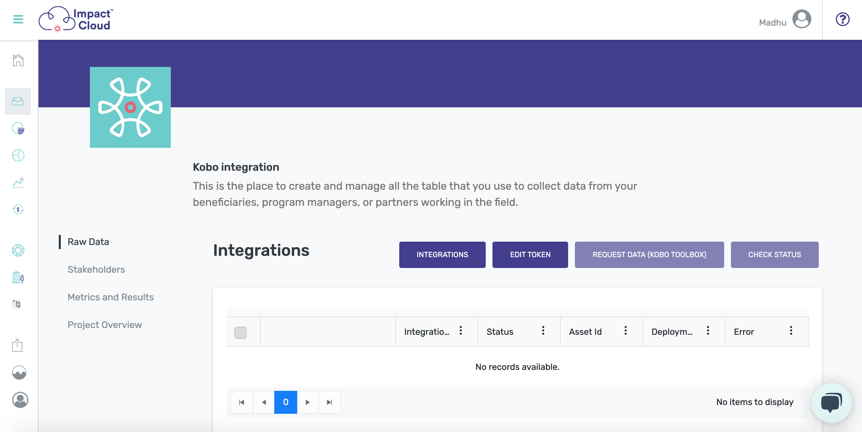
Task: Sort by the Status column header
Action: [x=500, y=332]
